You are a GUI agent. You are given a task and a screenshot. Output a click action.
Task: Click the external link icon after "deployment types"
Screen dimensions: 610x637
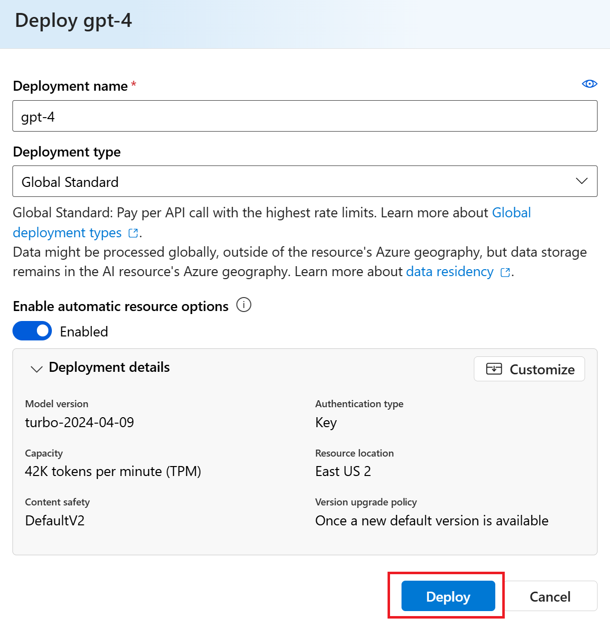[x=133, y=233]
